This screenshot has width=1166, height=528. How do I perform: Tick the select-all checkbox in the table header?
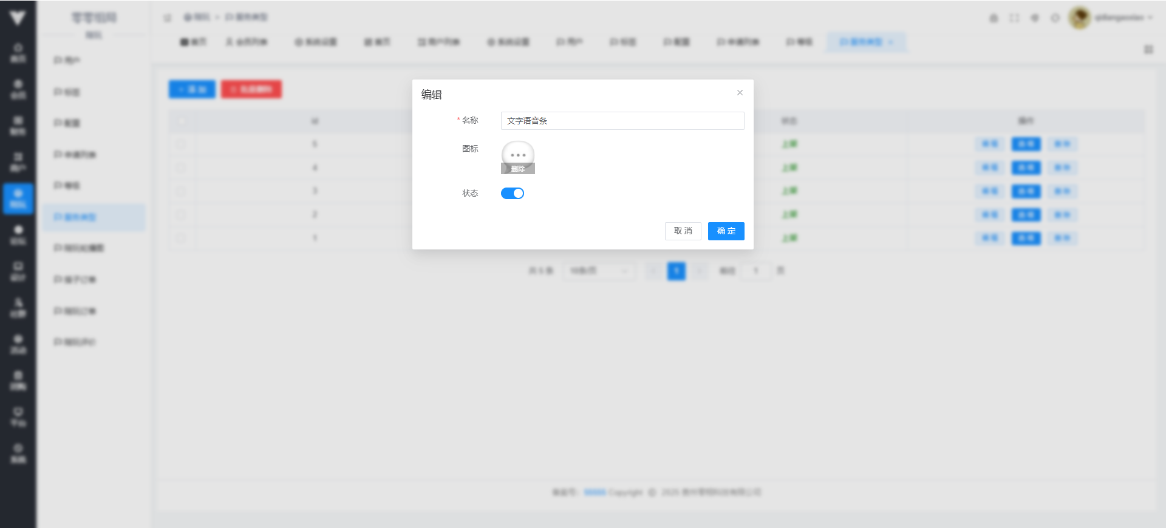[181, 121]
